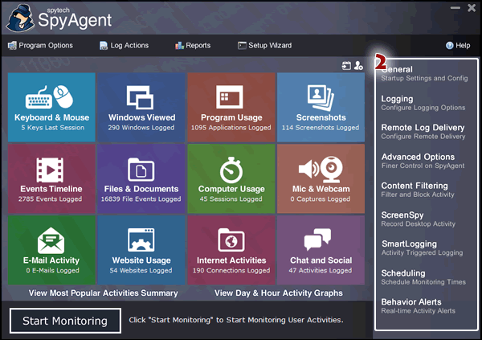The image size is (482, 340).
Task: Open the Computer Usage stopwatch tile
Action: 231,178
